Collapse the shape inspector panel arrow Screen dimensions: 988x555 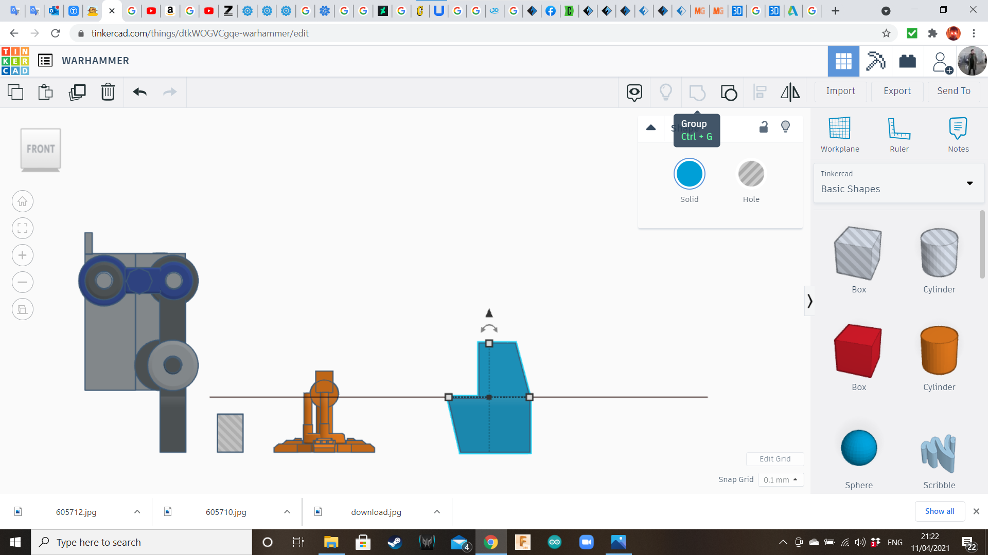[x=651, y=127]
